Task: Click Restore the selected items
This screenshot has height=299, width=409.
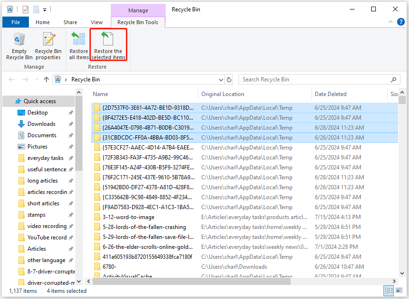Action: coord(108,46)
